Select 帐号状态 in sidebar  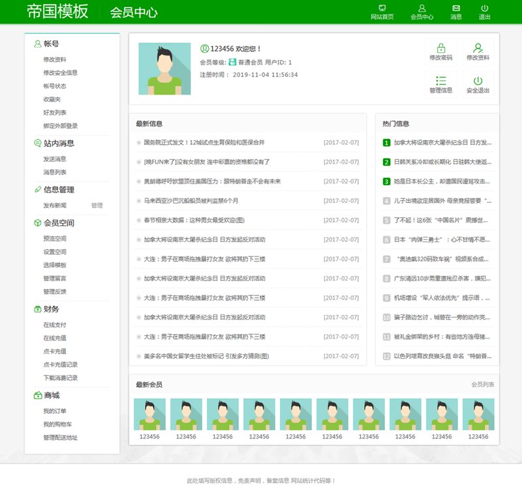(55, 86)
